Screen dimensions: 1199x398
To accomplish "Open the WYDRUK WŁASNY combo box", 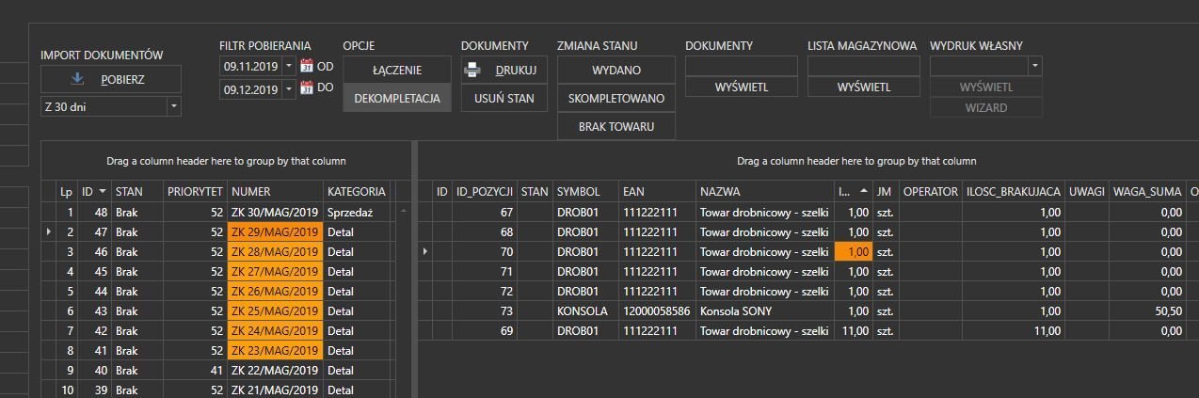I will point(1035,66).
